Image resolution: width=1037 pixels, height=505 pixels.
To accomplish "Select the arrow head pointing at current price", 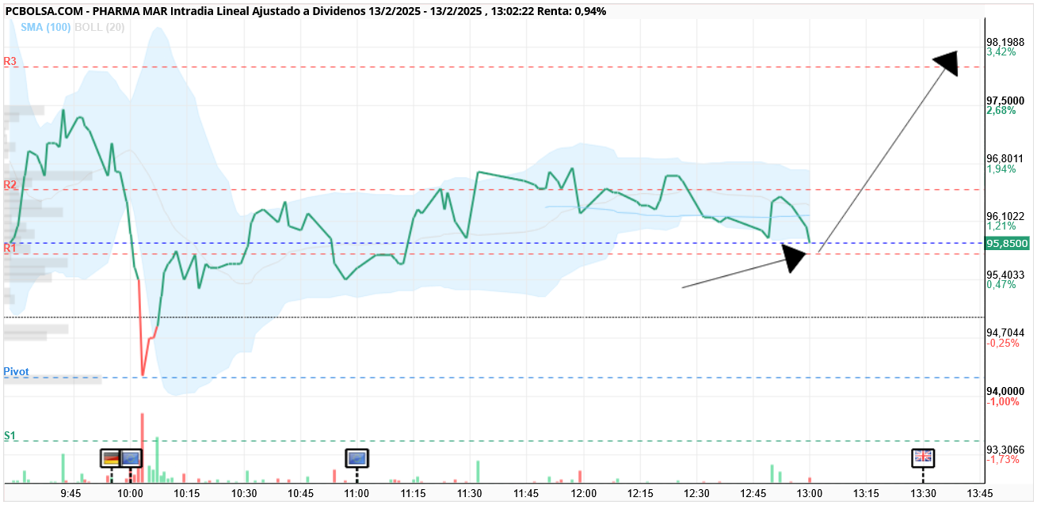I will click(x=795, y=258).
